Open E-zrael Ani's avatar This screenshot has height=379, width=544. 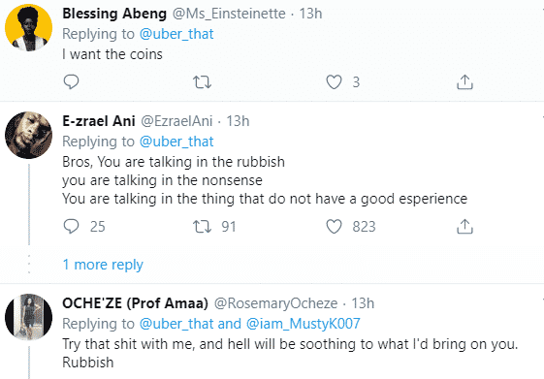28,135
